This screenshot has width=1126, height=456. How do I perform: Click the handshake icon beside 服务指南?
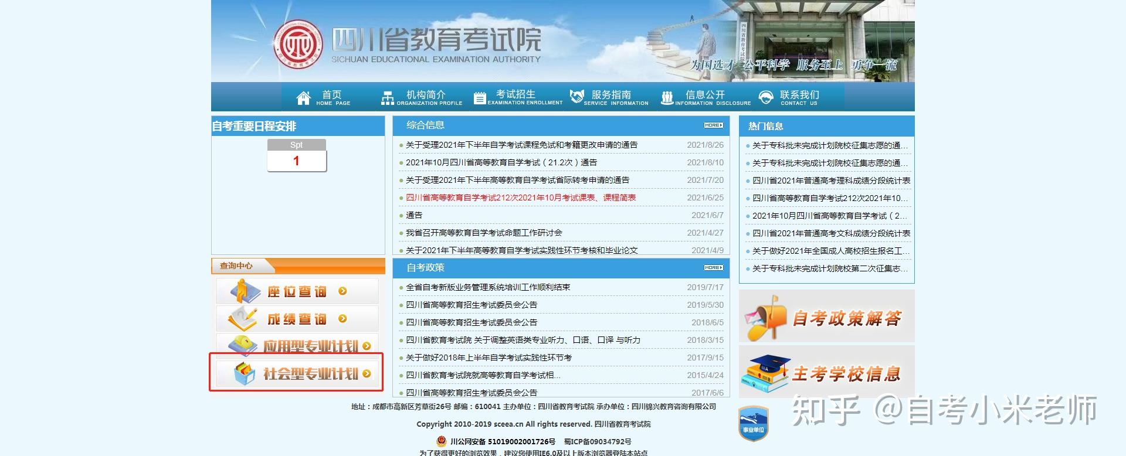[577, 96]
